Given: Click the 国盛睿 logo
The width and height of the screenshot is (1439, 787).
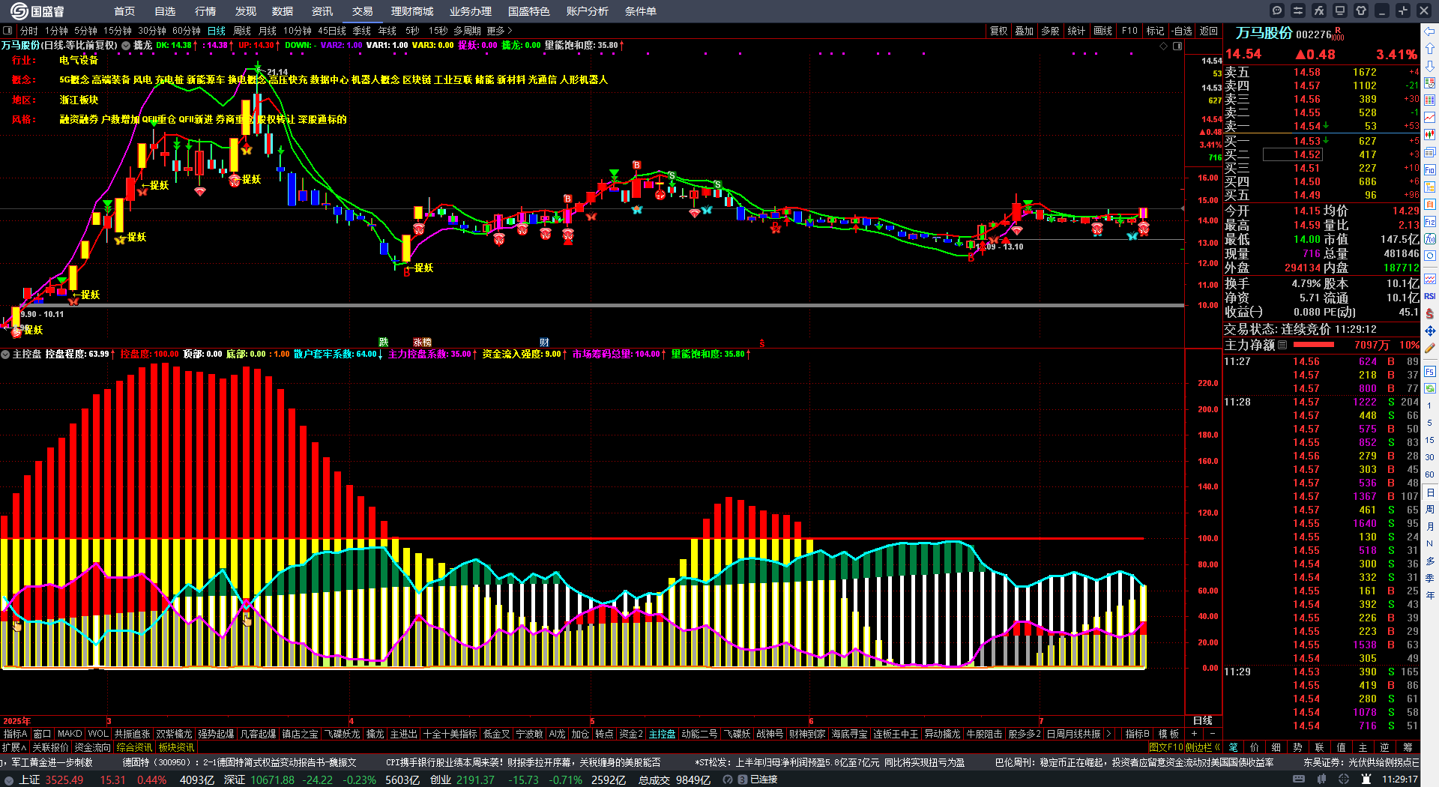Looking at the screenshot, I should coord(37,11).
